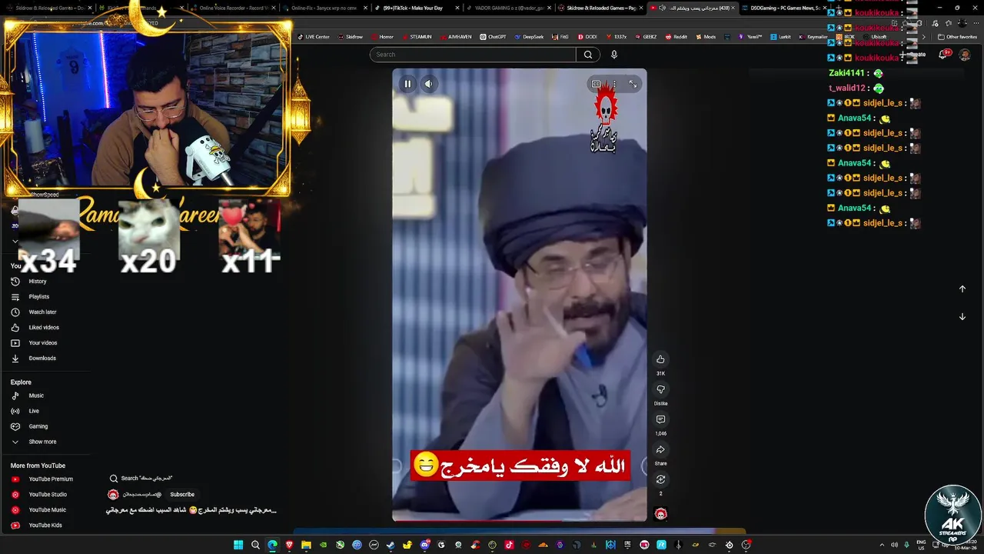Open TikTok app from the taskbar
The width and height of the screenshot is (984, 554).
pyautogui.click(x=509, y=545)
